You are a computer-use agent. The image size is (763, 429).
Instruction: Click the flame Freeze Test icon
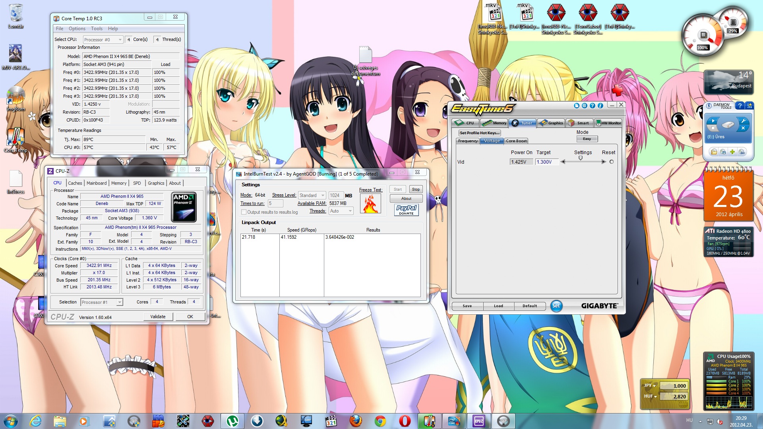(370, 203)
